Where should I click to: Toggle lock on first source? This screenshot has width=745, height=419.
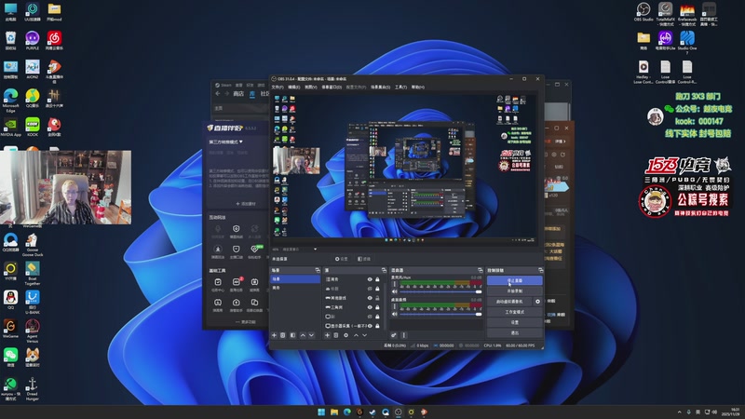click(377, 279)
